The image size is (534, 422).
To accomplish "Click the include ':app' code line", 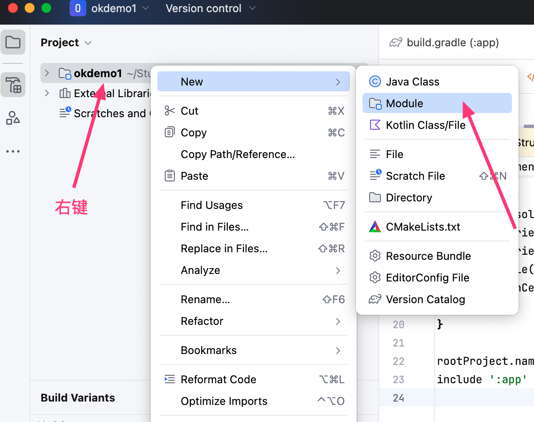I will [x=482, y=379].
